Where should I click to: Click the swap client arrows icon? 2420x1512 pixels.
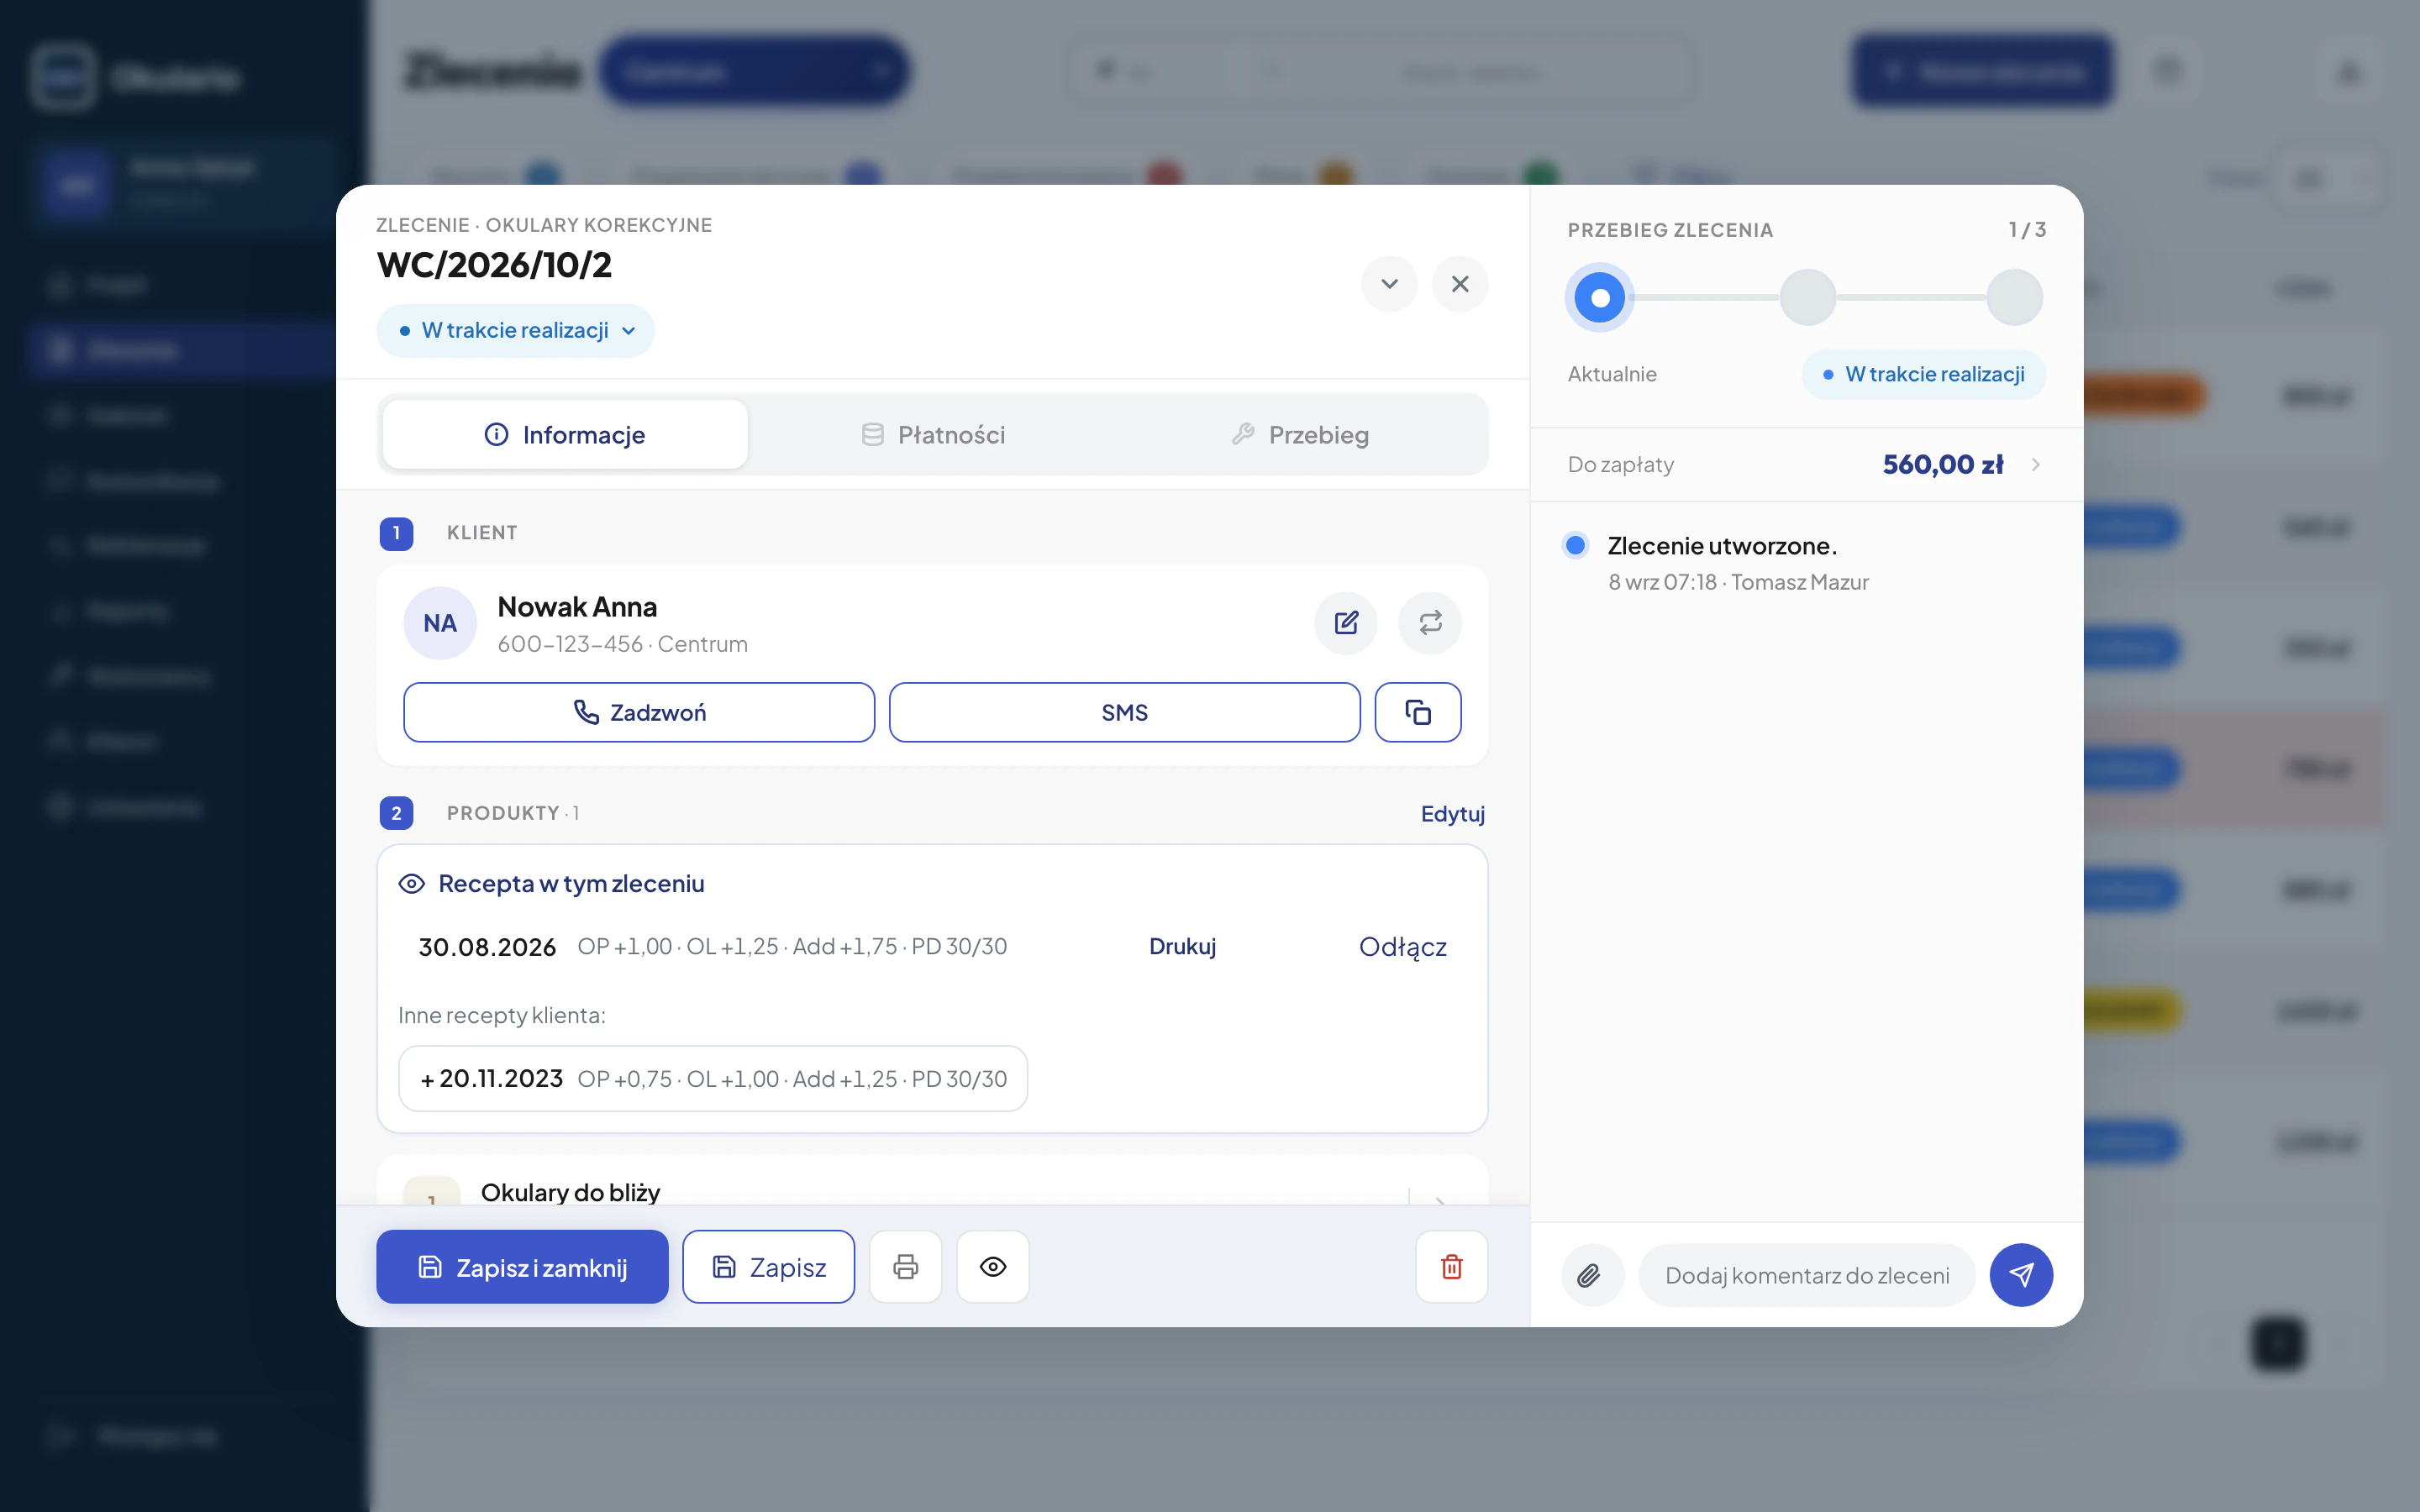click(x=1430, y=623)
